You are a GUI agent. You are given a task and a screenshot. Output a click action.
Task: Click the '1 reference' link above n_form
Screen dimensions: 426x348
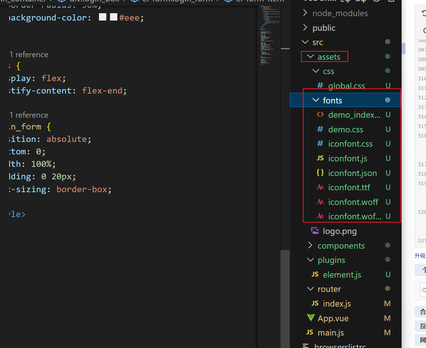[x=29, y=115]
